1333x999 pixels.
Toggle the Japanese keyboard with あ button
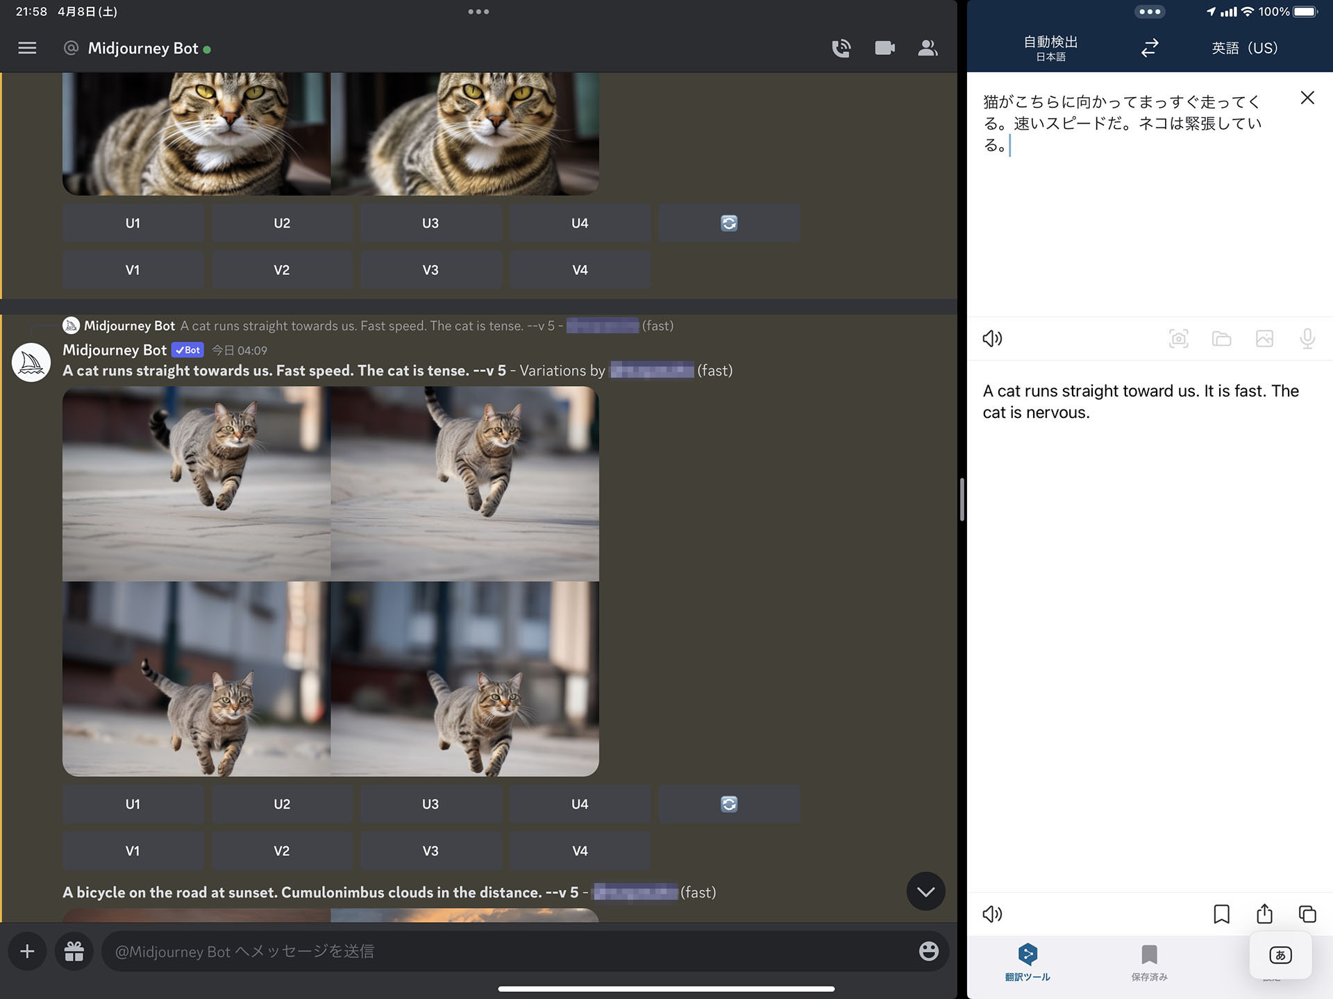coord(1281,955)
